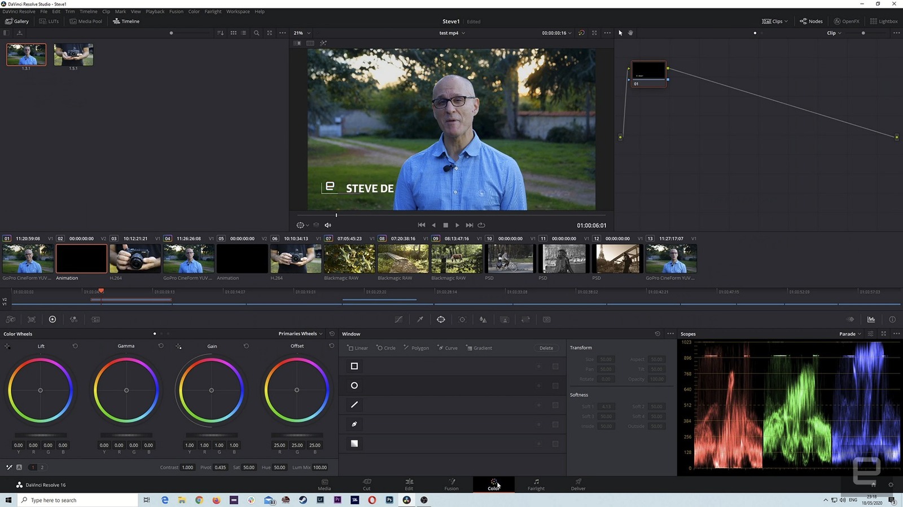
Task: Switch to the Fairlight page
Action: tap(536, 484)
